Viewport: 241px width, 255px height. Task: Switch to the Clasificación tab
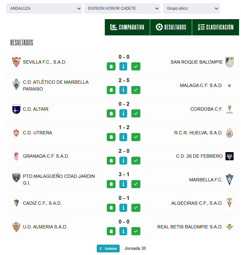(216, 27)
